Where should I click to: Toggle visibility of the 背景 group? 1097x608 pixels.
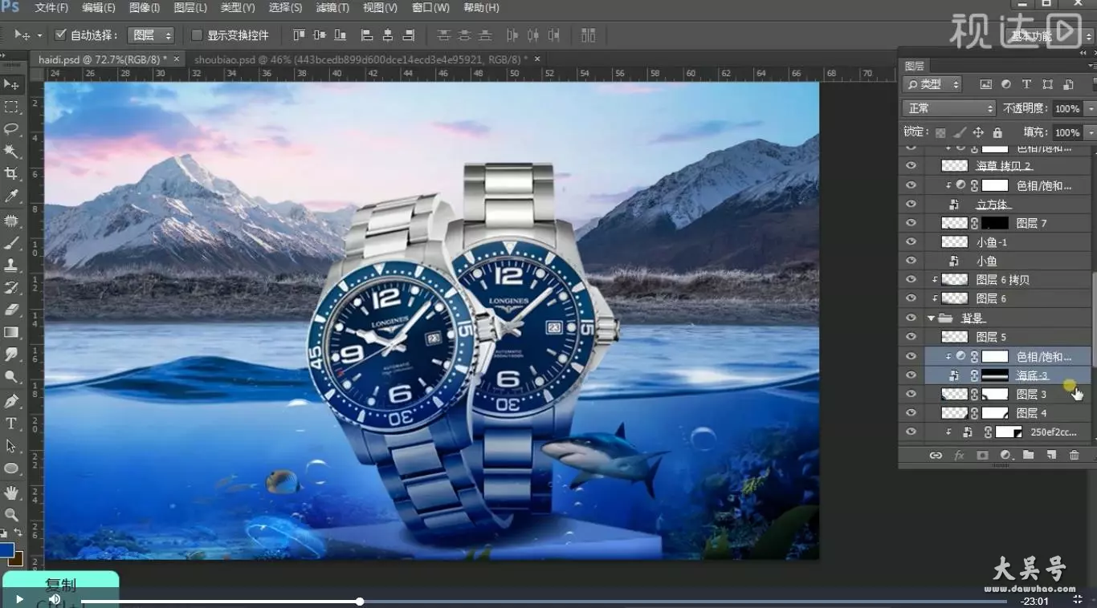[911, 318]
